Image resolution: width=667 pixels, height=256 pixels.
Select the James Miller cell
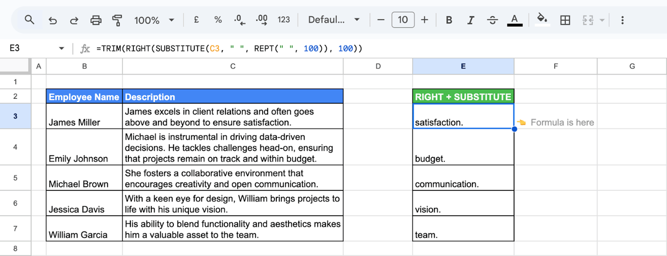pyautogui.click(x=84, y=116)
